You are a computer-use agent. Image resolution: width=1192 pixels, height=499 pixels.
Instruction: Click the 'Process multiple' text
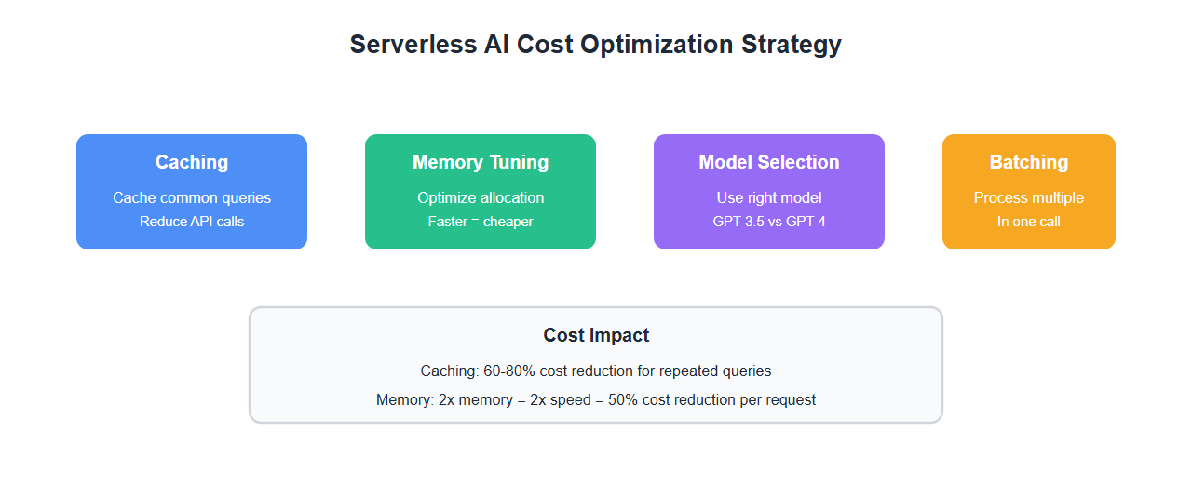point(1029,197)
